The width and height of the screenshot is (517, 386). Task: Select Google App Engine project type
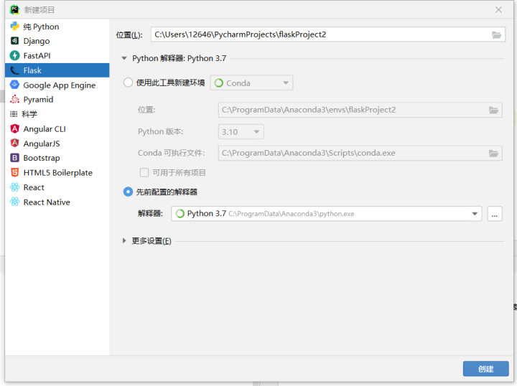click(57, 85)
